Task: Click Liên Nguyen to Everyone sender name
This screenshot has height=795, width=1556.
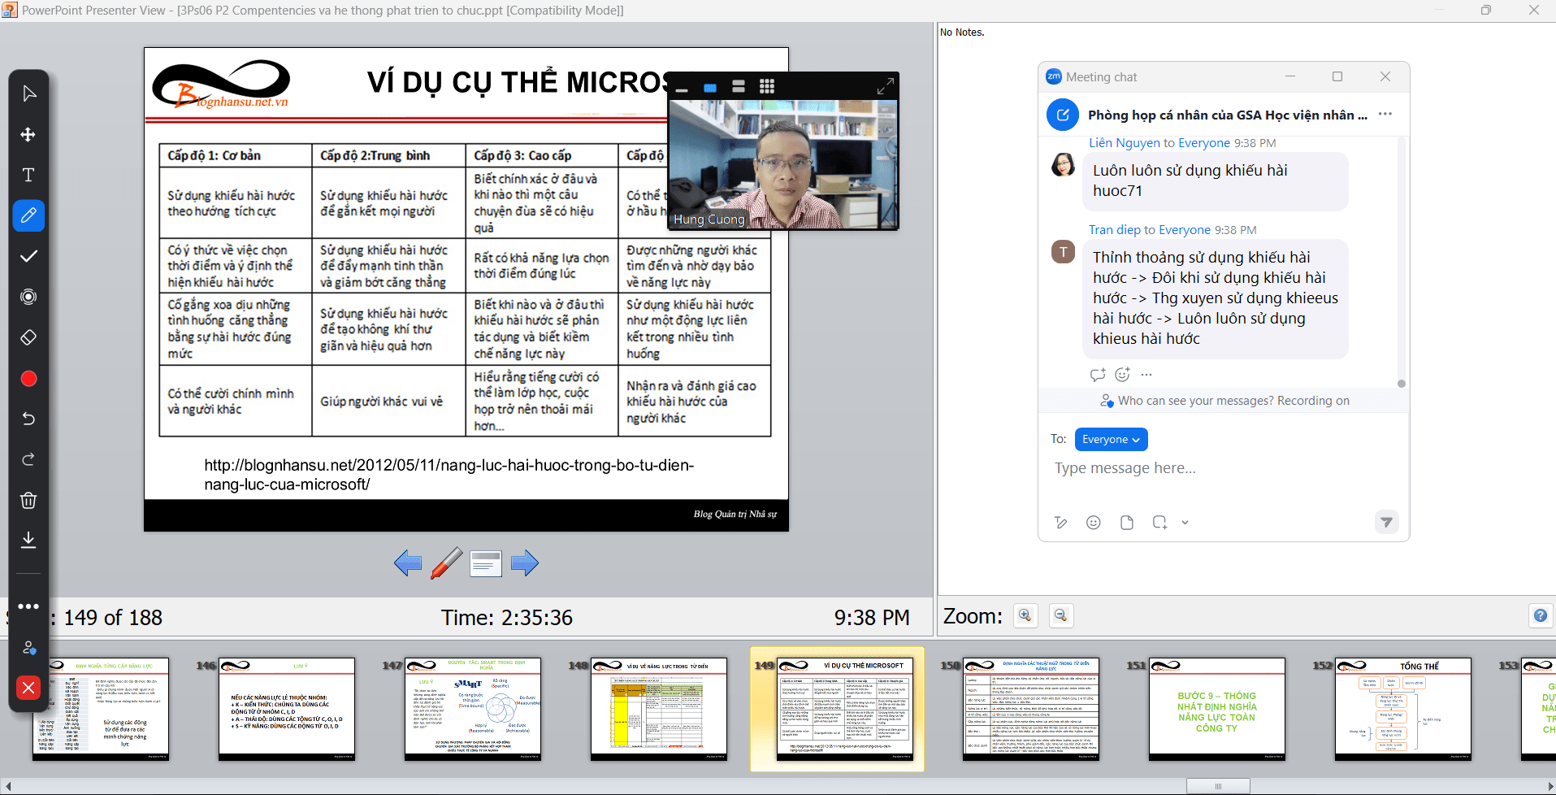Action: pos(1159,143)
